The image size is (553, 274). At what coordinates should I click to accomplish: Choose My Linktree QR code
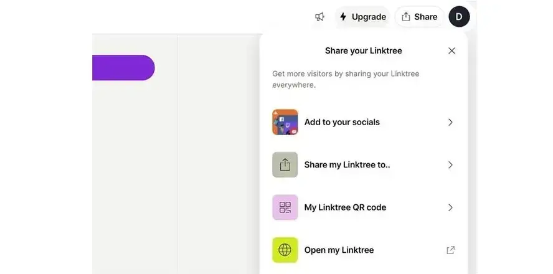click(x=345, y=207)
